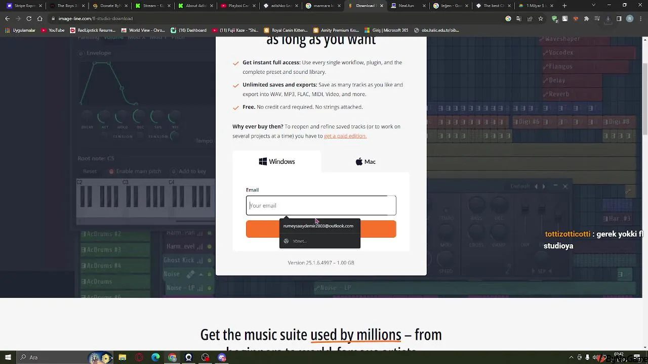Open the (16) Dashboard bookmark
The width and height of the screenshot is (648, 364).
[189, 30]
